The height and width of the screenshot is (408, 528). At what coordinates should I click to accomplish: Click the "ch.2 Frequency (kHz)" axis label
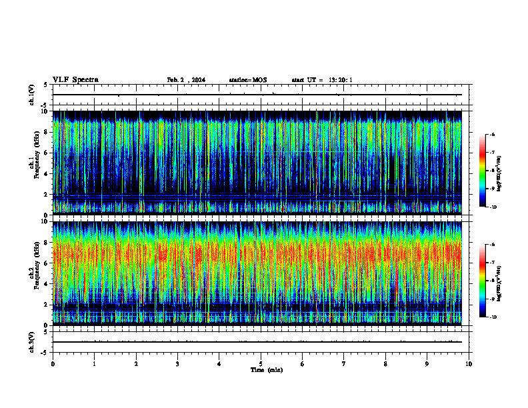[x=35, y=265]
